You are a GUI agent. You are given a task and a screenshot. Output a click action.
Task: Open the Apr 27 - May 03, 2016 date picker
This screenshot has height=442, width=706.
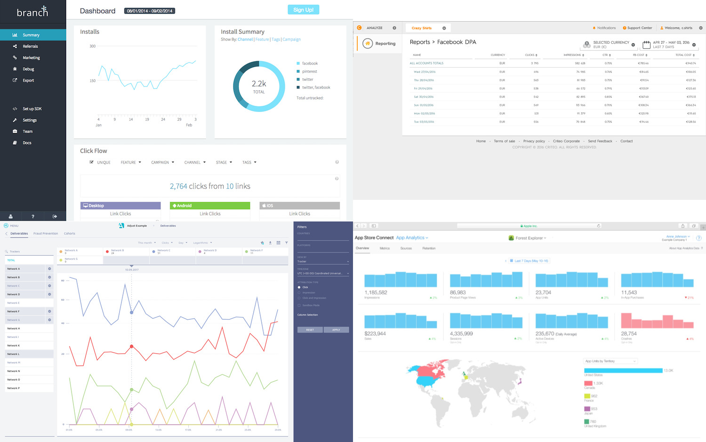[669, 45]
